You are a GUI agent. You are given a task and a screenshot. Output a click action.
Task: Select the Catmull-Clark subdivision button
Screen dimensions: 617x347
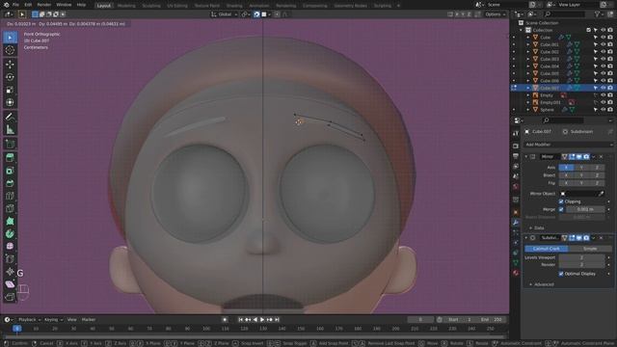tap(547, 249)
